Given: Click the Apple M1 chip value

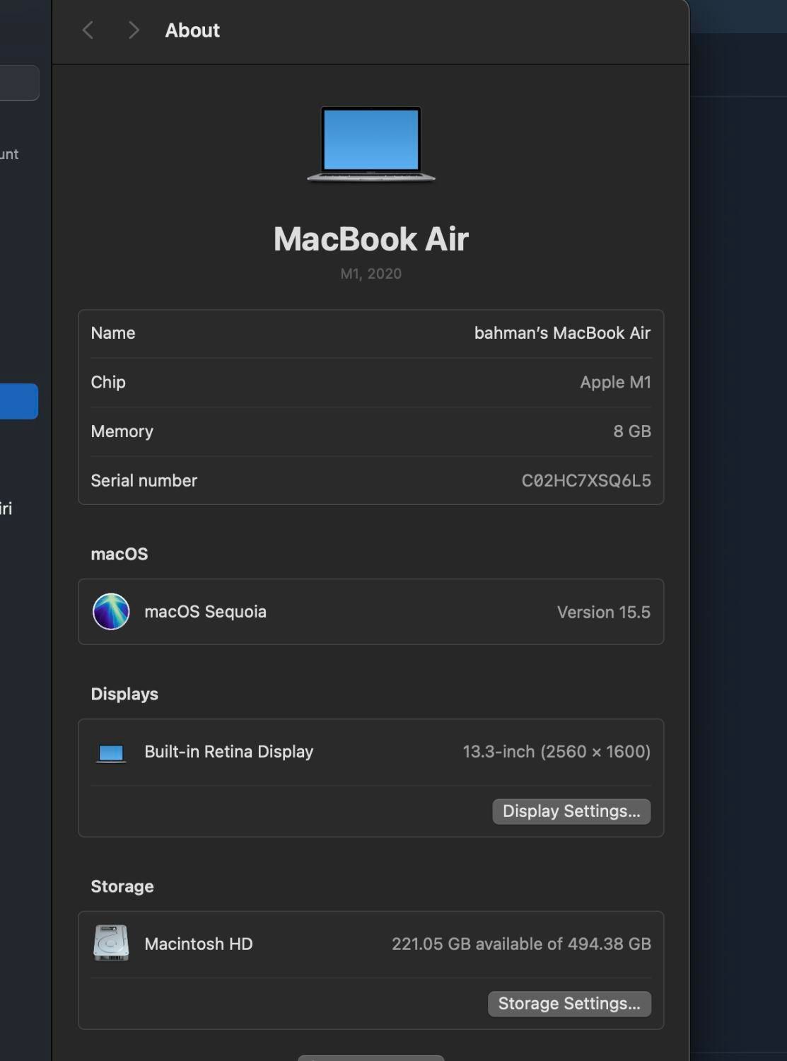Looking at the screenshot, I should (615, 383).
